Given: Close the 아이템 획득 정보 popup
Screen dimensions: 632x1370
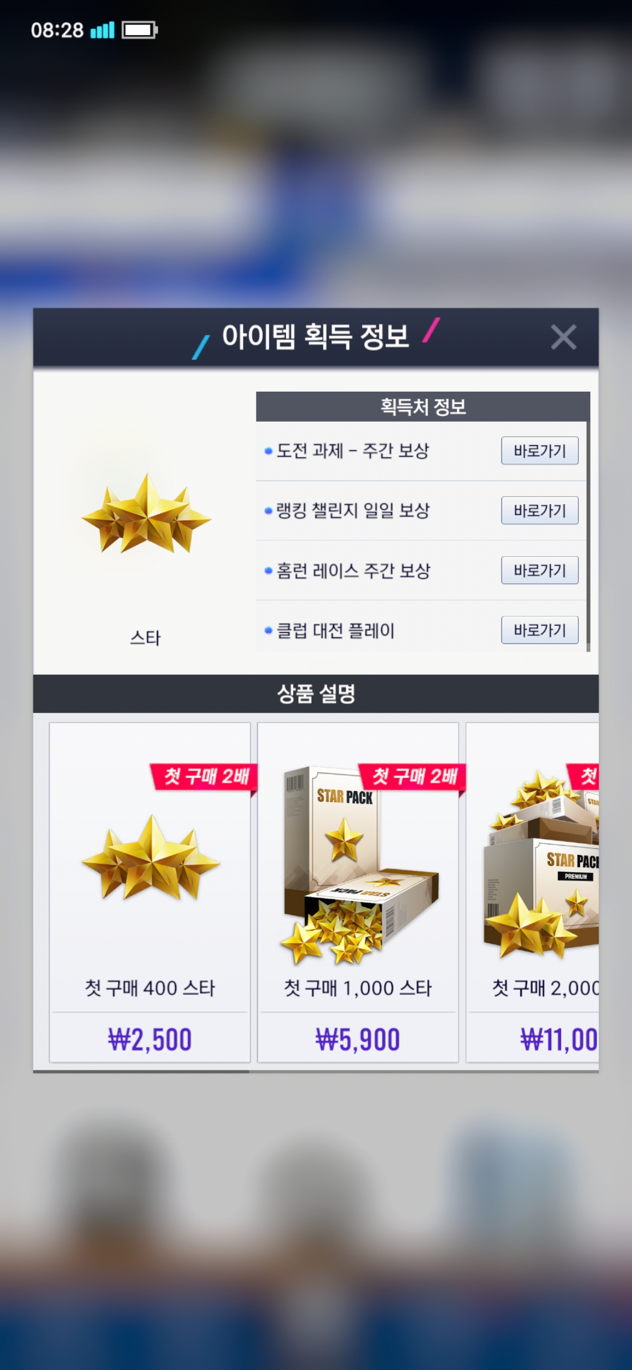Looking at the screenshot, I should 564,337.
